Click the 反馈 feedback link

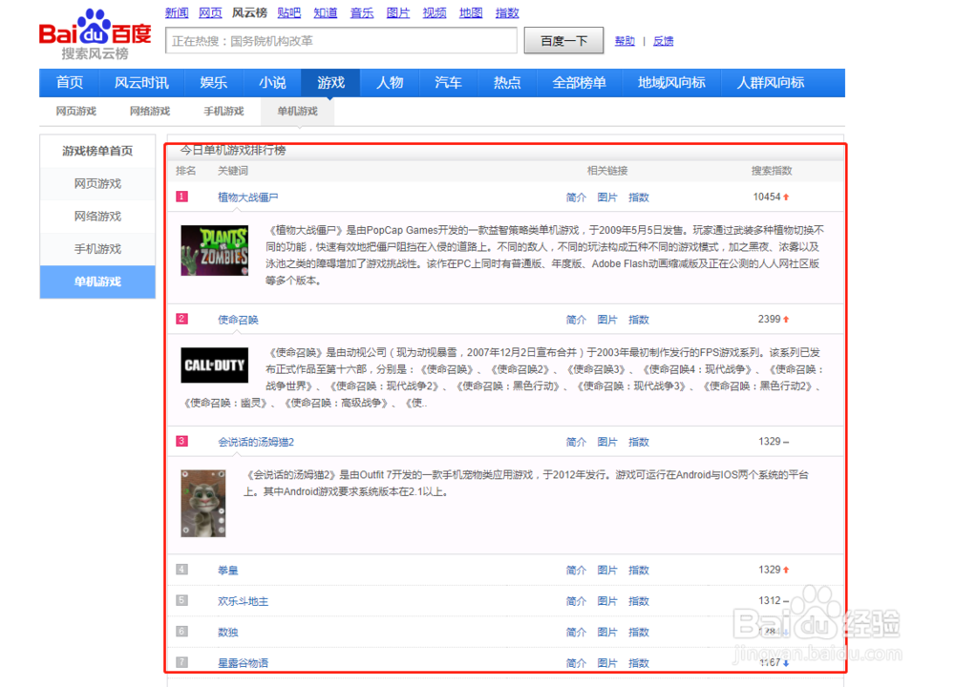coord(662,41)
